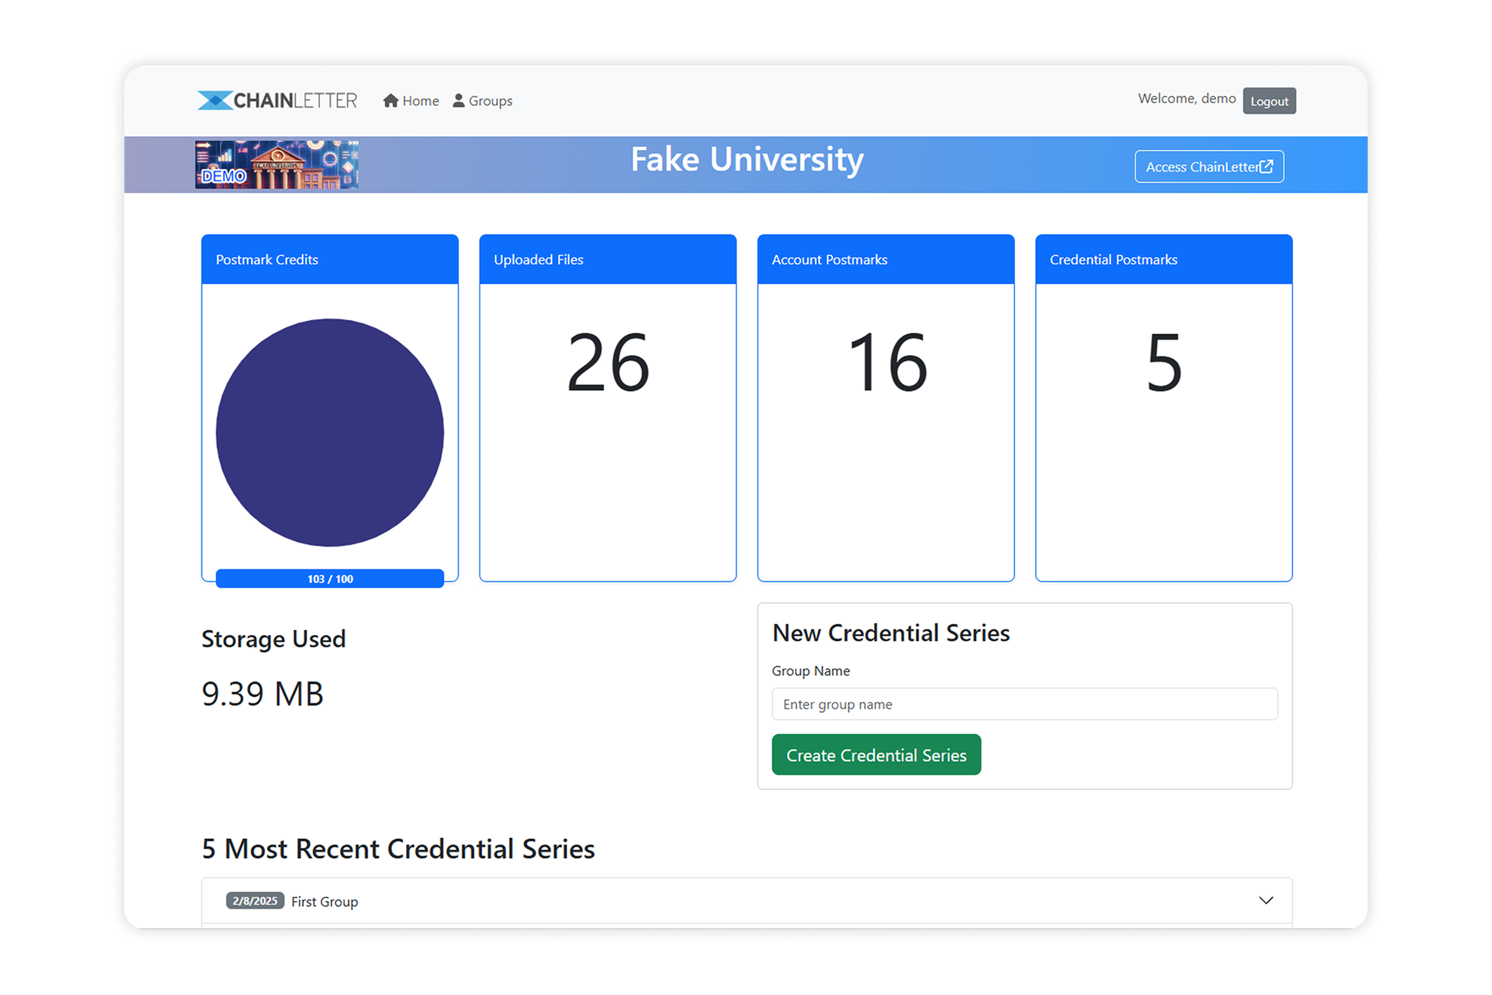The height and width of the screenshot is (995, 1492).
Task: Click Create Credential Series button
Action: click(876, 754)
